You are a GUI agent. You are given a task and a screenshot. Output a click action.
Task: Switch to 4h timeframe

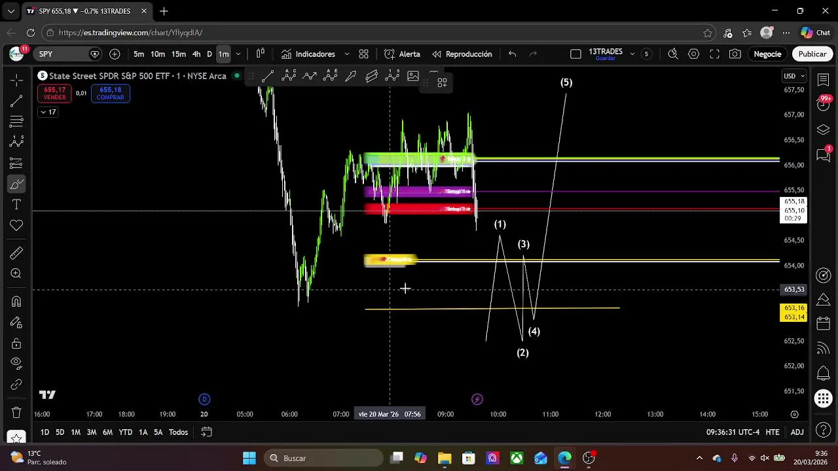coord(196,54)
